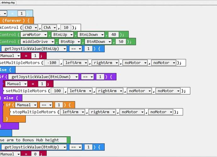217x157 pixels.
Task: Click the 100 power field in setMultipleMotors
Action: [57, 91]
